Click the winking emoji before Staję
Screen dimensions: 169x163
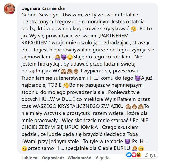[70, 57]
